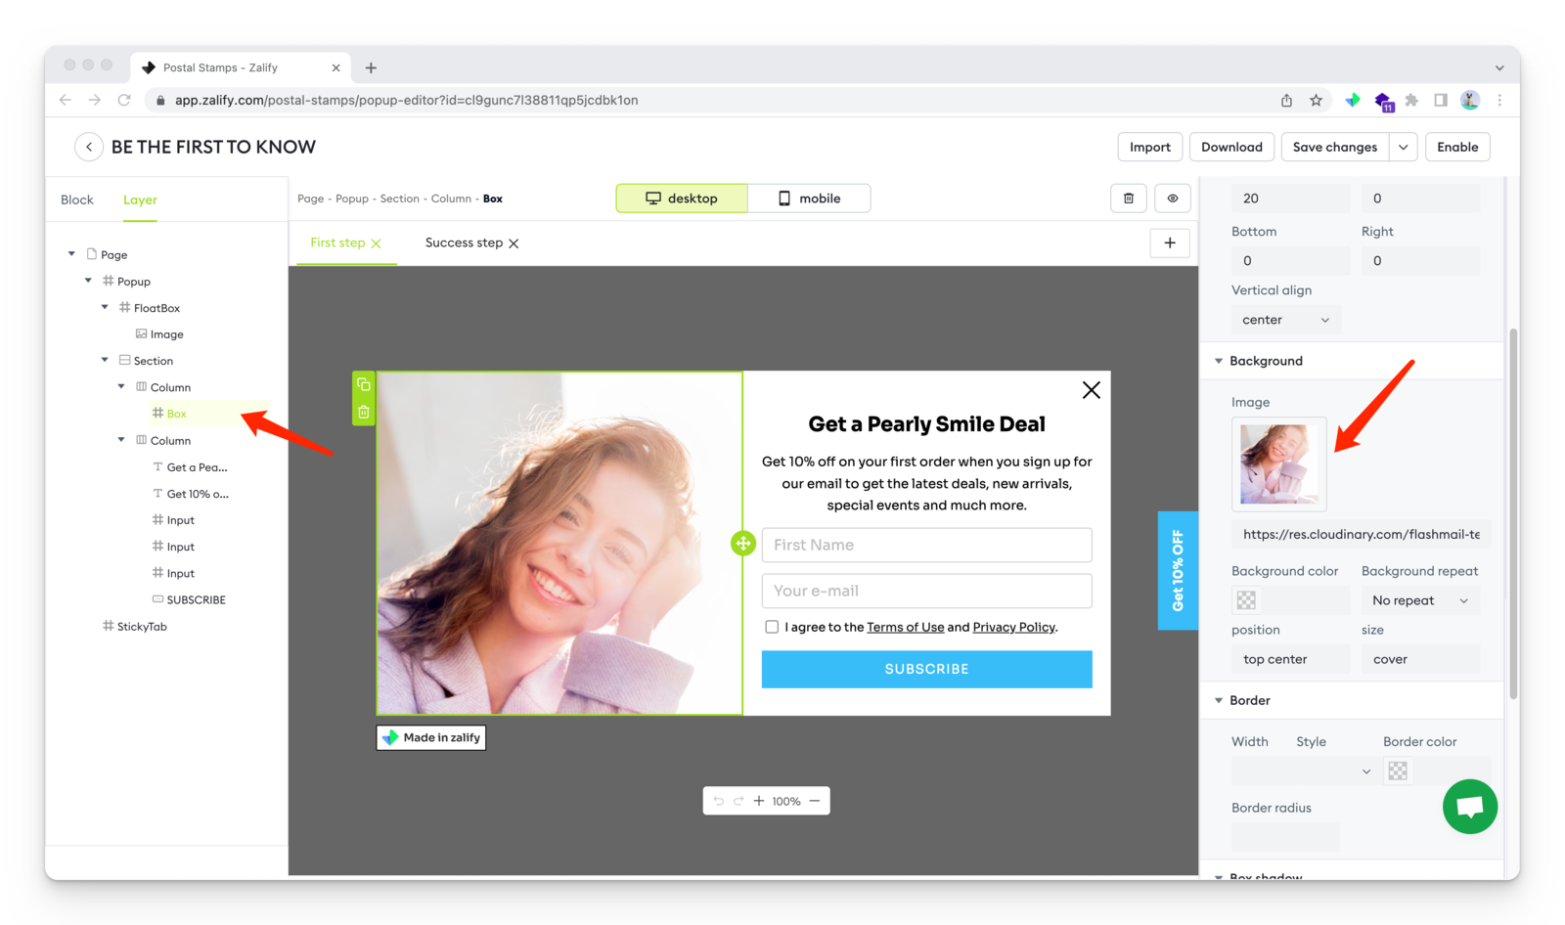
Task: Click the undo arrow in zoom bar
Action: pyautogui.click(x=719, y=801)
